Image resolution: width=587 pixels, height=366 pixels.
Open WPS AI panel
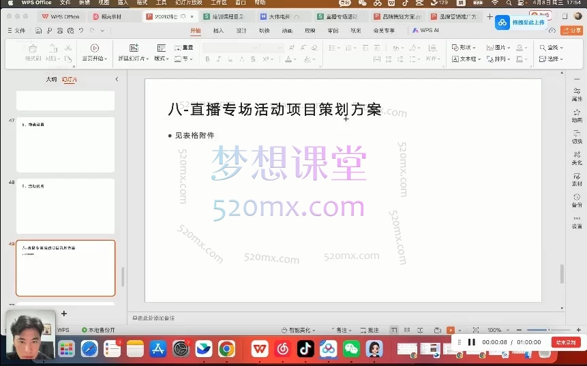[x=425, y=30]
